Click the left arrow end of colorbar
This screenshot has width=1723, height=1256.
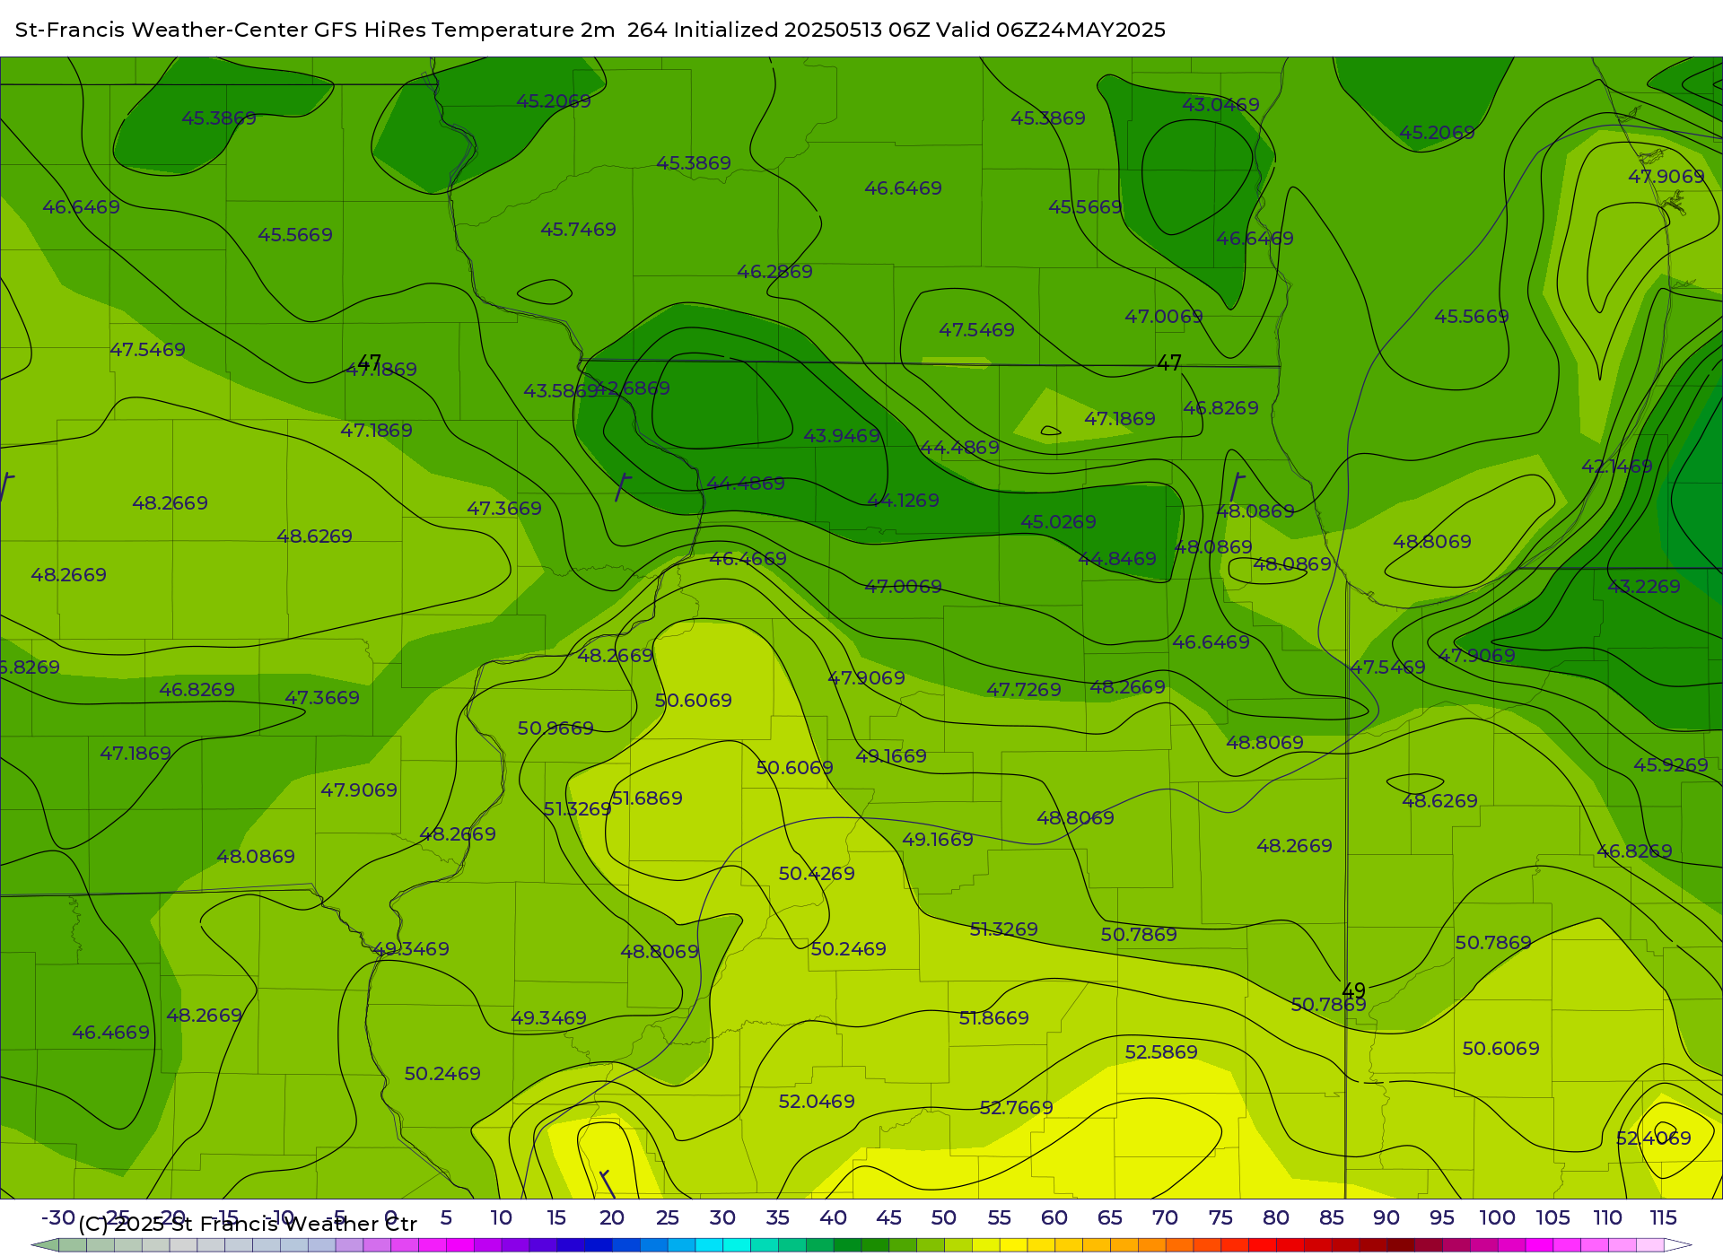pos(45,1245)
